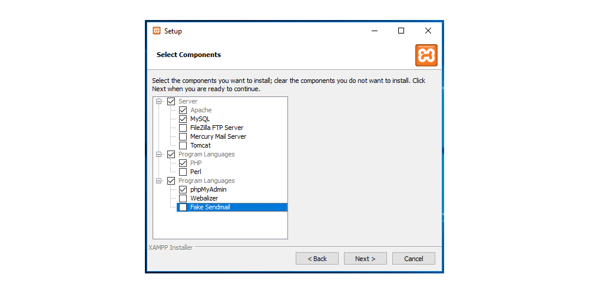
Task: Select the FileZilla FTP Server label
Action: 217,128
